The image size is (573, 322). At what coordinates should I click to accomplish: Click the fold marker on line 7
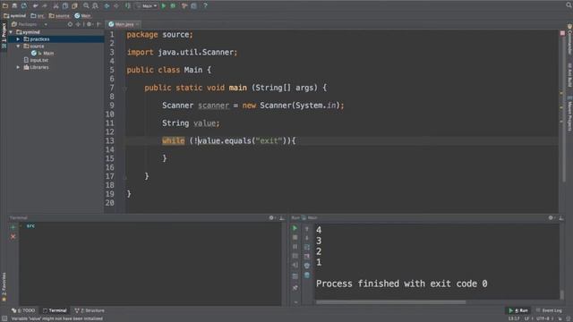pos(125,89)
